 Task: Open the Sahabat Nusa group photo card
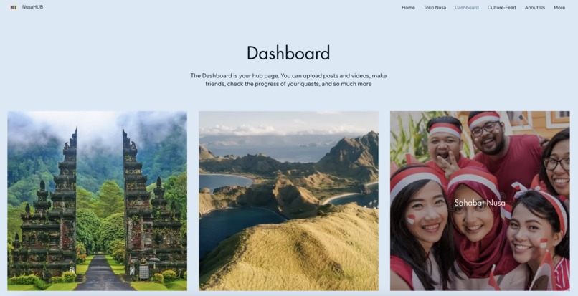[x=480, y=201]
